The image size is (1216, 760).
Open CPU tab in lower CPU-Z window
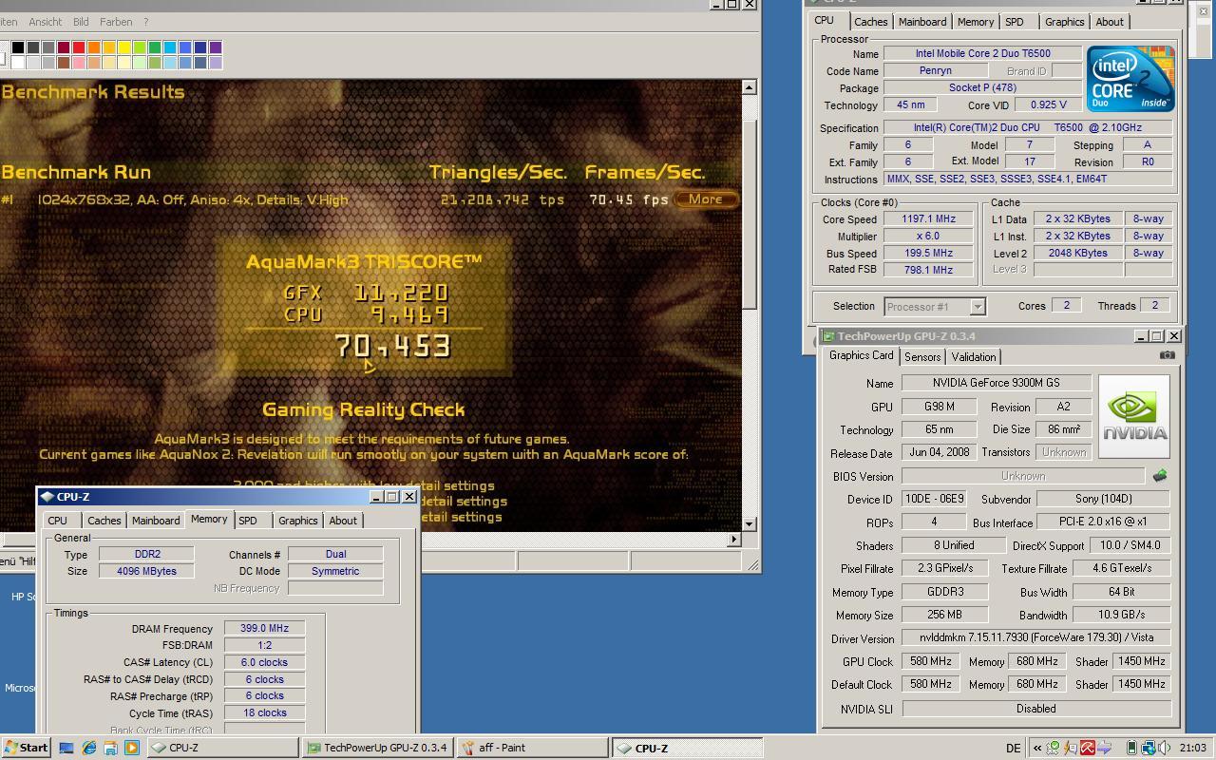58,521
